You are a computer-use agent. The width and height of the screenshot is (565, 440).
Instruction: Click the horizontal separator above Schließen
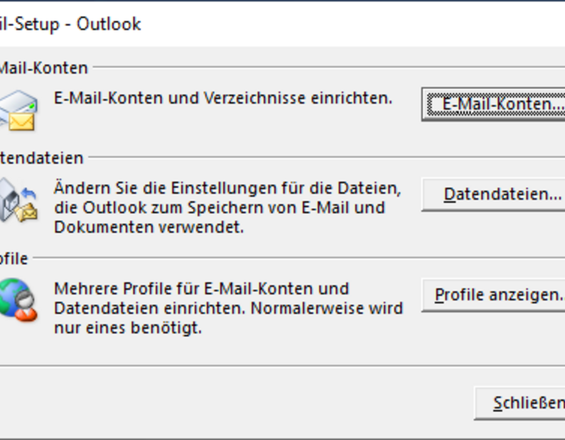tap(282, 366)
